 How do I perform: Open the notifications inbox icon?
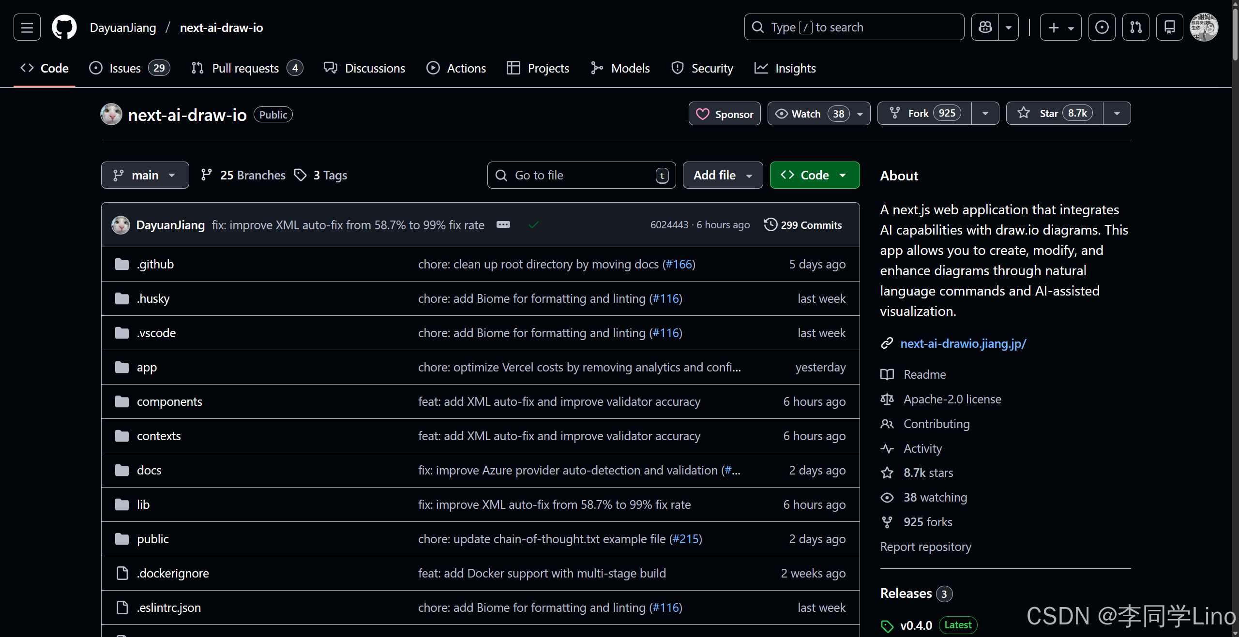[1169, 28]
